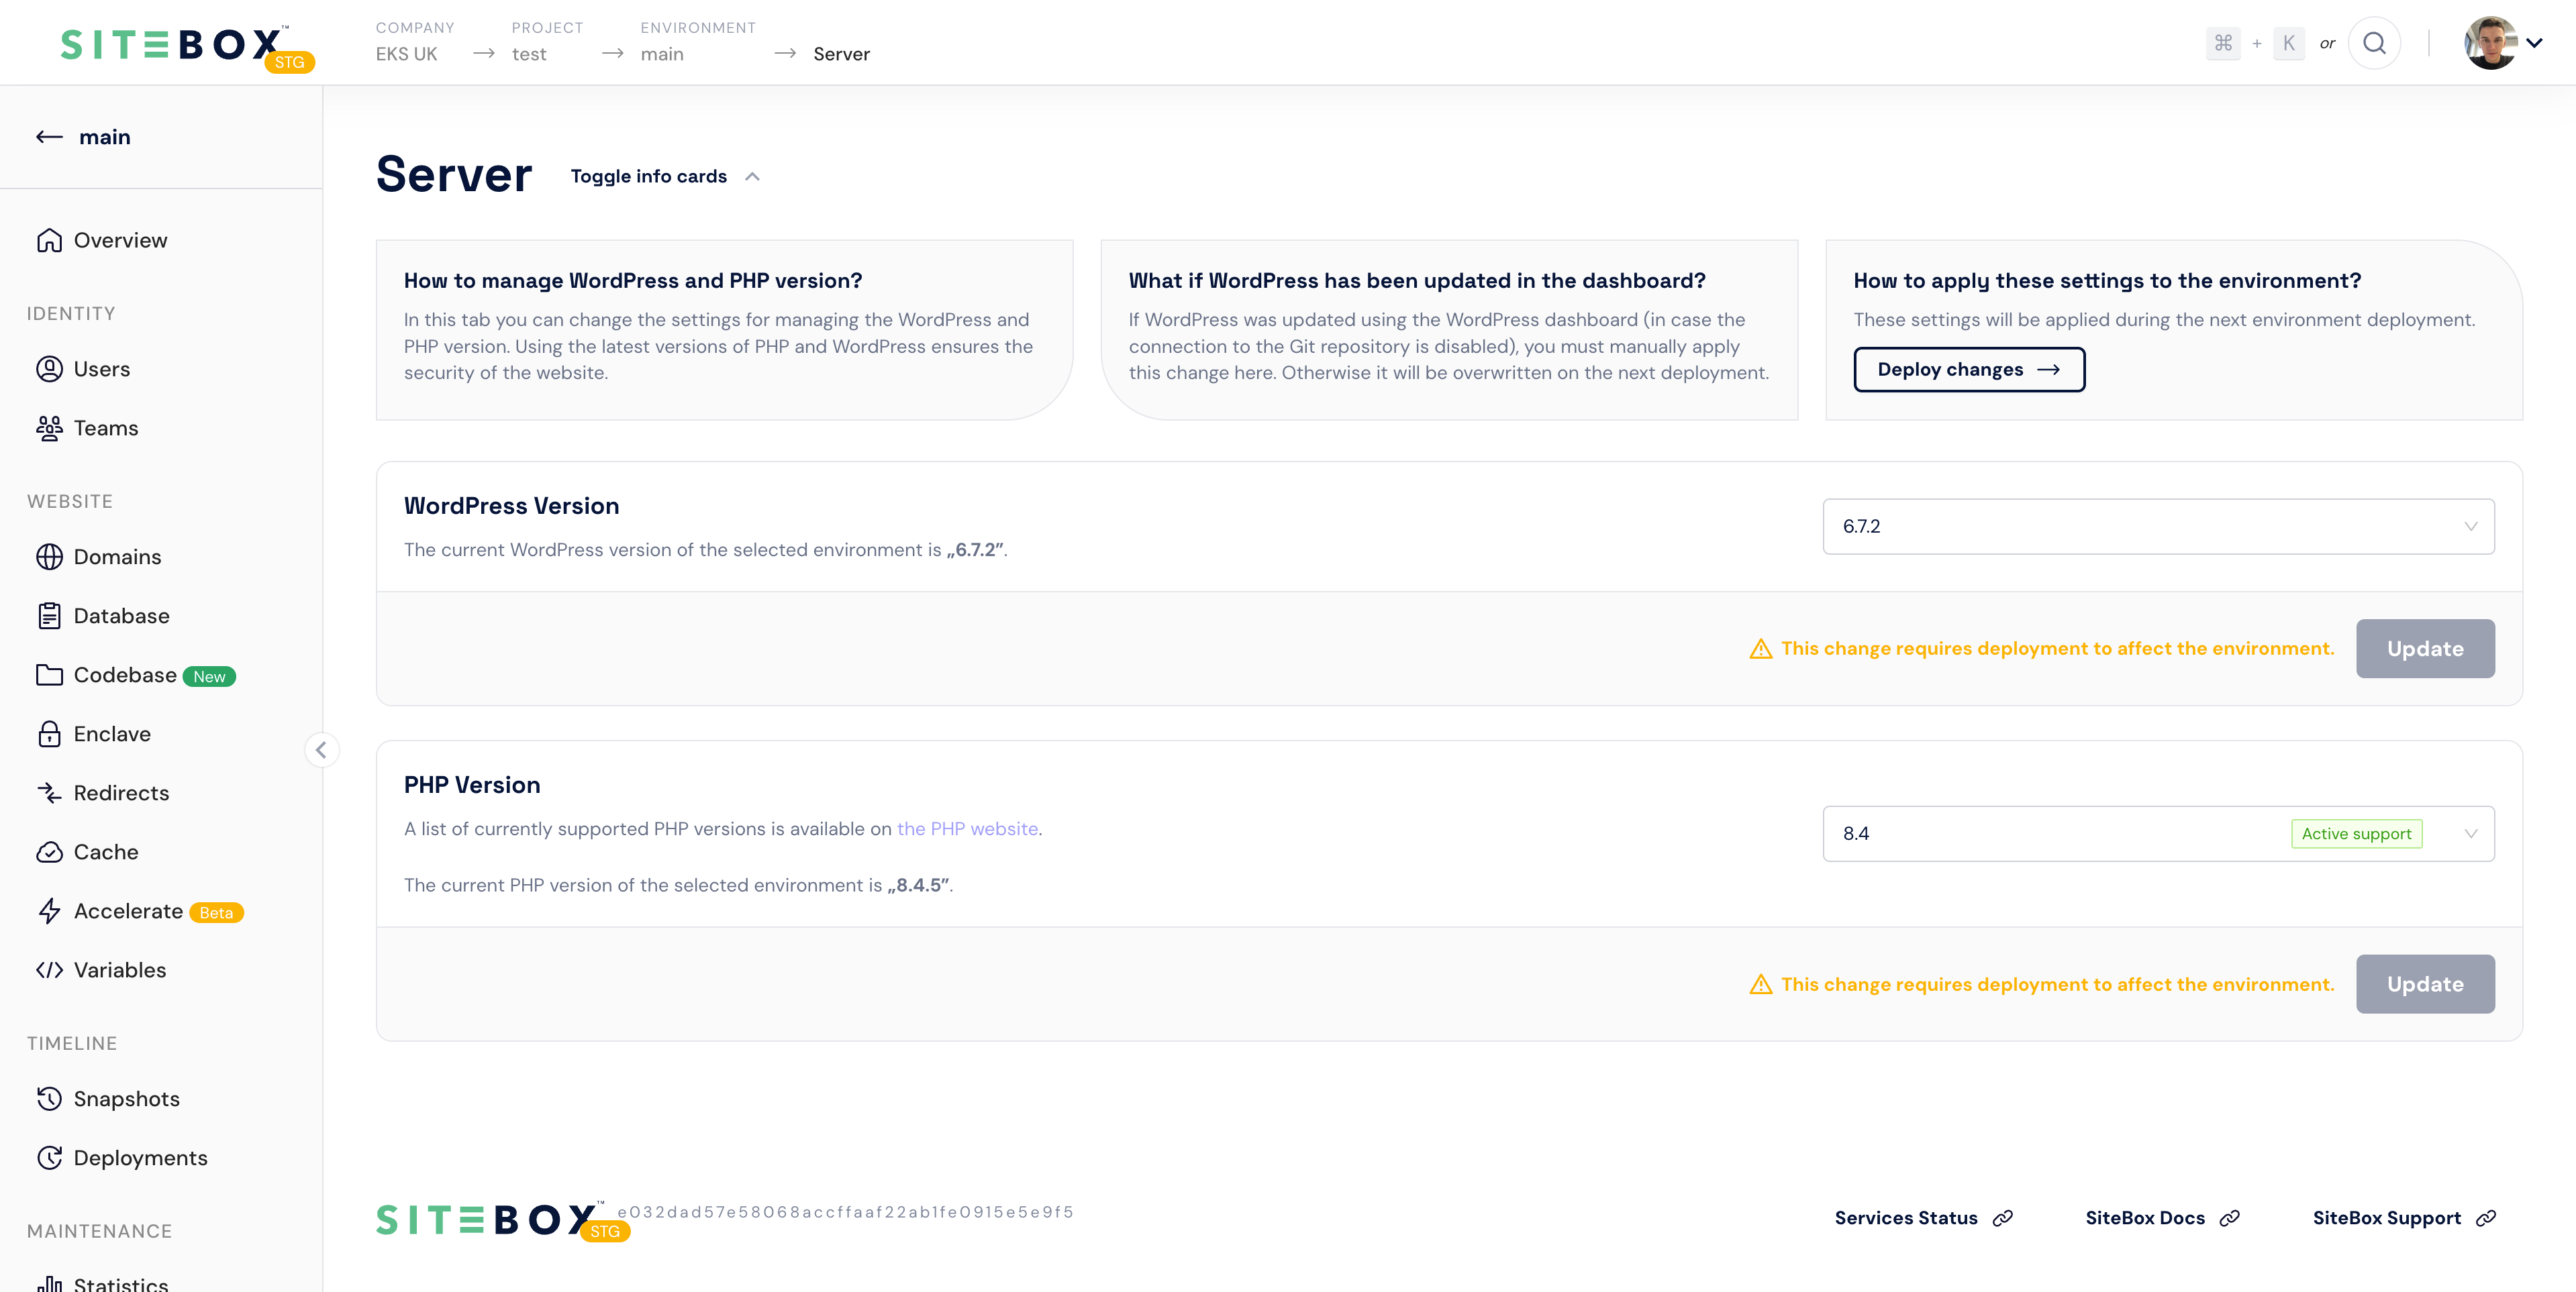Click the Codebase folder icon
The height and width of the screenshot is (1292, 2576).
49,676
